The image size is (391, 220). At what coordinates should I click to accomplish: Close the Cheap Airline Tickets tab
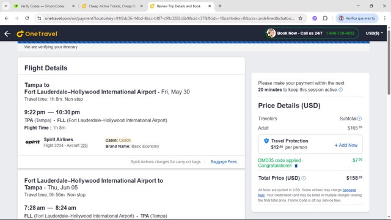coord(141,6)
